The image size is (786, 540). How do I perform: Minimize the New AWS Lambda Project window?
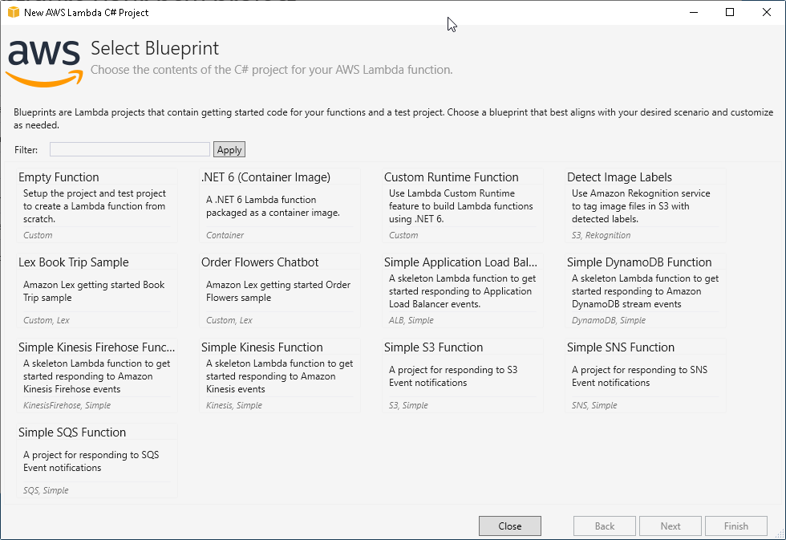coord(694,12)
